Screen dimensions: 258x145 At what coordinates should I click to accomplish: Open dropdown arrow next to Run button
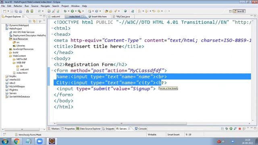point(76,11)
